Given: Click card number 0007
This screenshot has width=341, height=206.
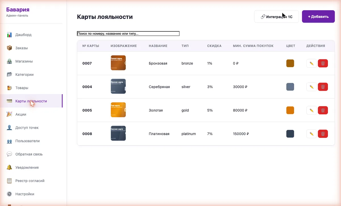Looking at the screenshot, I should [87, 63].
